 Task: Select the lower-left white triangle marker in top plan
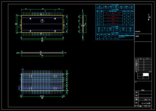tap(30, 31)
